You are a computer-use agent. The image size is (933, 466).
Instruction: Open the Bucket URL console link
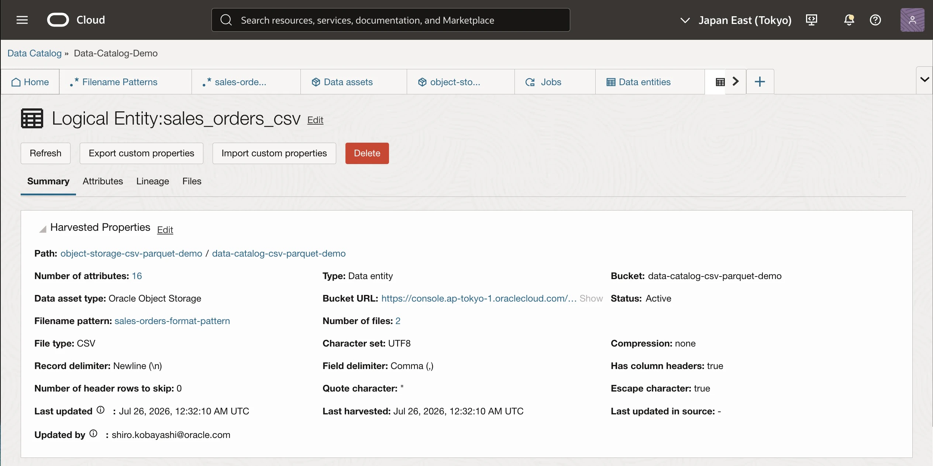pyautogui.click(x=479, y=298)
